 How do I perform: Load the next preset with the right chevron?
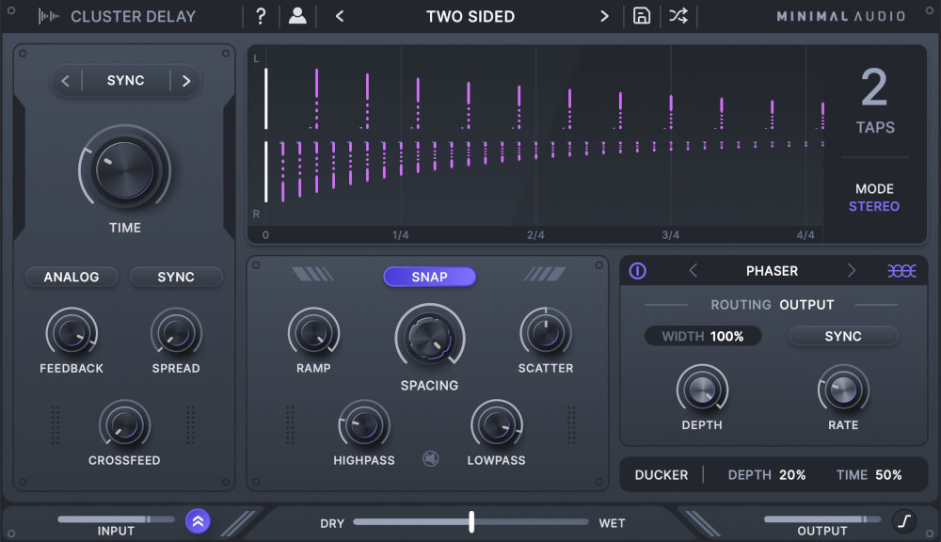click(x=606, y=16)
